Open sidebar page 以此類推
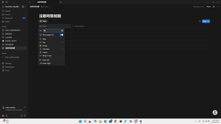Viewport: 221px width, 124px height. coord(14,37)
